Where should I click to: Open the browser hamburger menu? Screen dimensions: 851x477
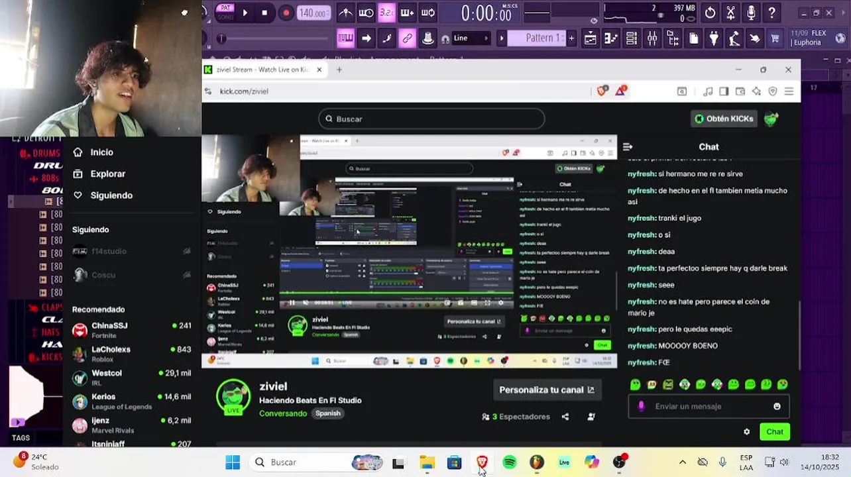point(789,91)
